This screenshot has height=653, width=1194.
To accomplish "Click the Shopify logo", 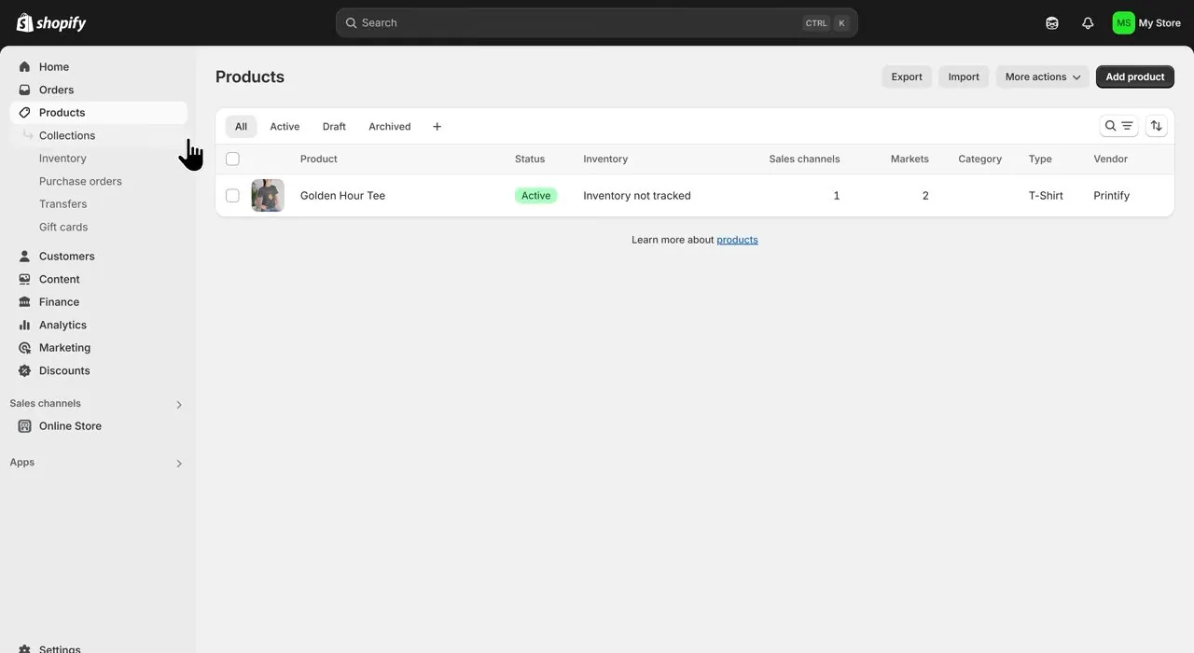I will [51, 22].
